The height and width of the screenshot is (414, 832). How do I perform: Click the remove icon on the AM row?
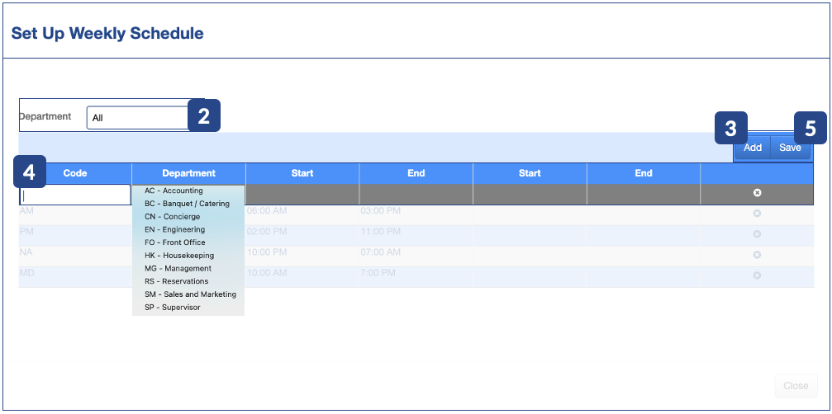click(x=757, y=214)
